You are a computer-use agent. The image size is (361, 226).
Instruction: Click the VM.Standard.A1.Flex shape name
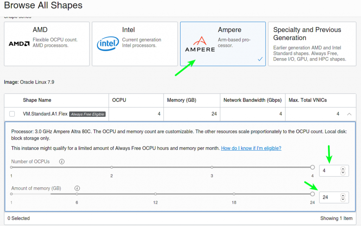click(45, 114)
